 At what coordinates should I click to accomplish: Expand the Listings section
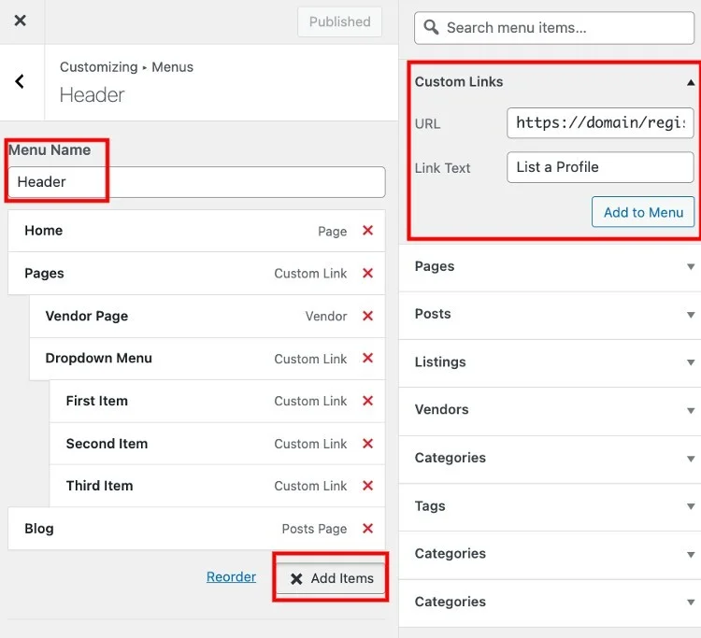pos(550,362)
